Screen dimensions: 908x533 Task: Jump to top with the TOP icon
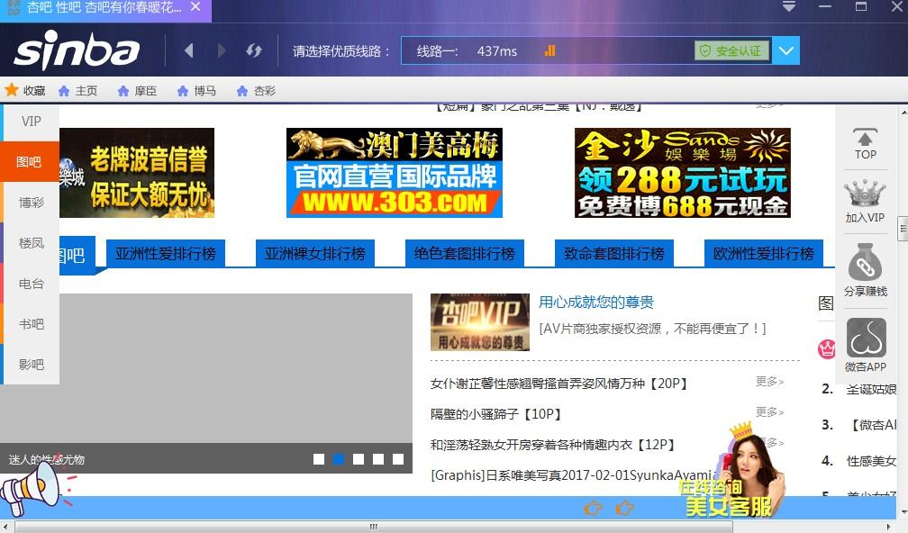coord(865,143)
